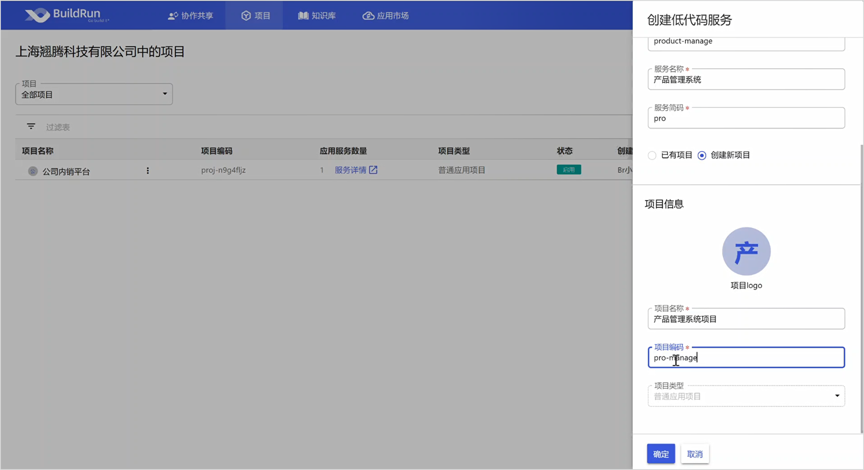This screenshot has height=470, width=864.
Task: Click the 协作共享 people icon
Action: click(173, 16)
